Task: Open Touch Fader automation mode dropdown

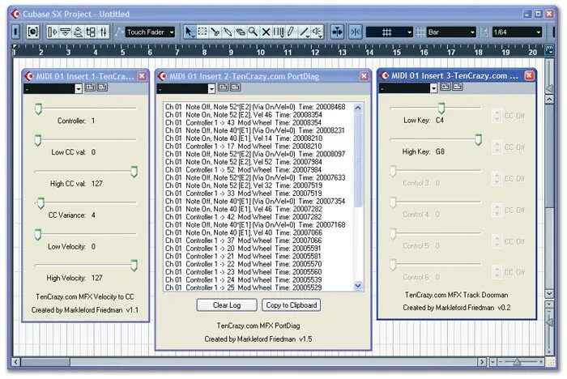Action: pos(150,32)
